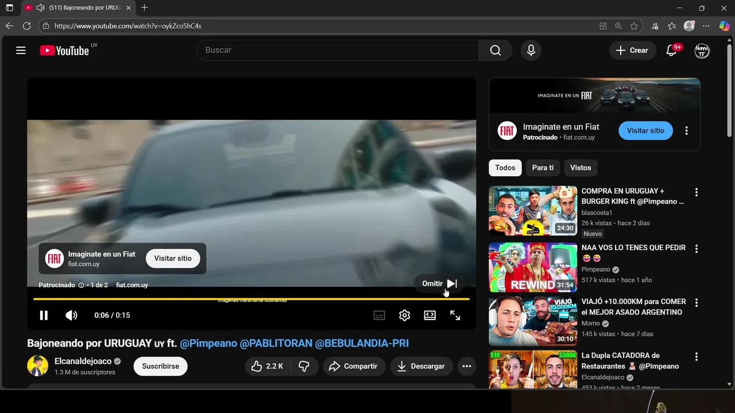This screenshot has width=735, height=413.
Task: Open the @Pimpeano mention link in title
Action: (x=208, y=344)
